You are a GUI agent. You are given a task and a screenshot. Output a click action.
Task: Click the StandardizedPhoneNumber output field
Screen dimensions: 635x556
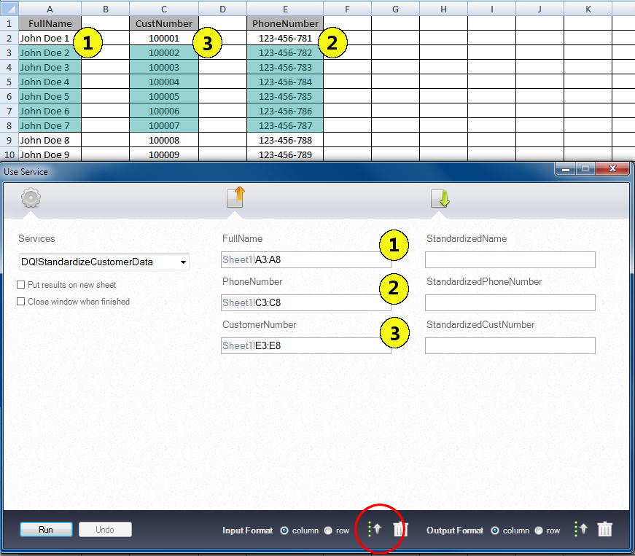[510, 302]
